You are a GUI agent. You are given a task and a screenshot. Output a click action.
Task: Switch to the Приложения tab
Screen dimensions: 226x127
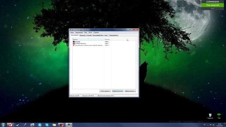75,35
